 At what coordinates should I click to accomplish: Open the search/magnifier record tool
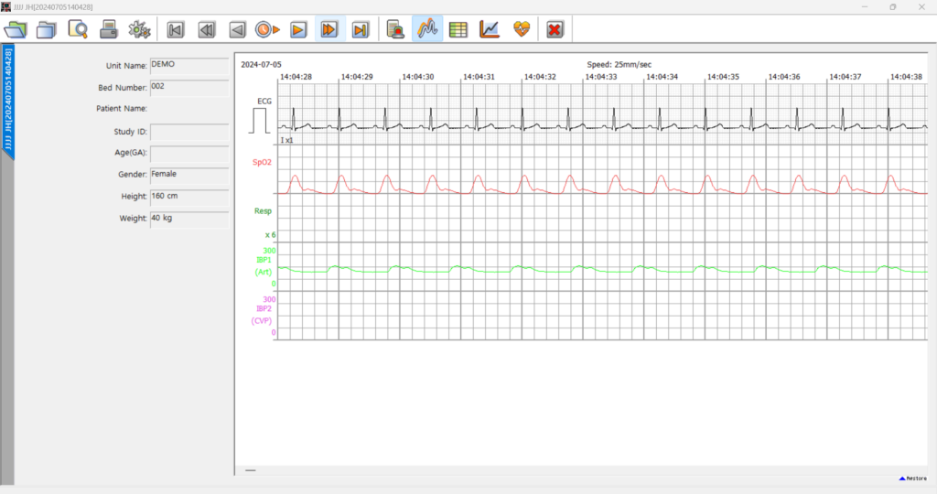[78, 29]
